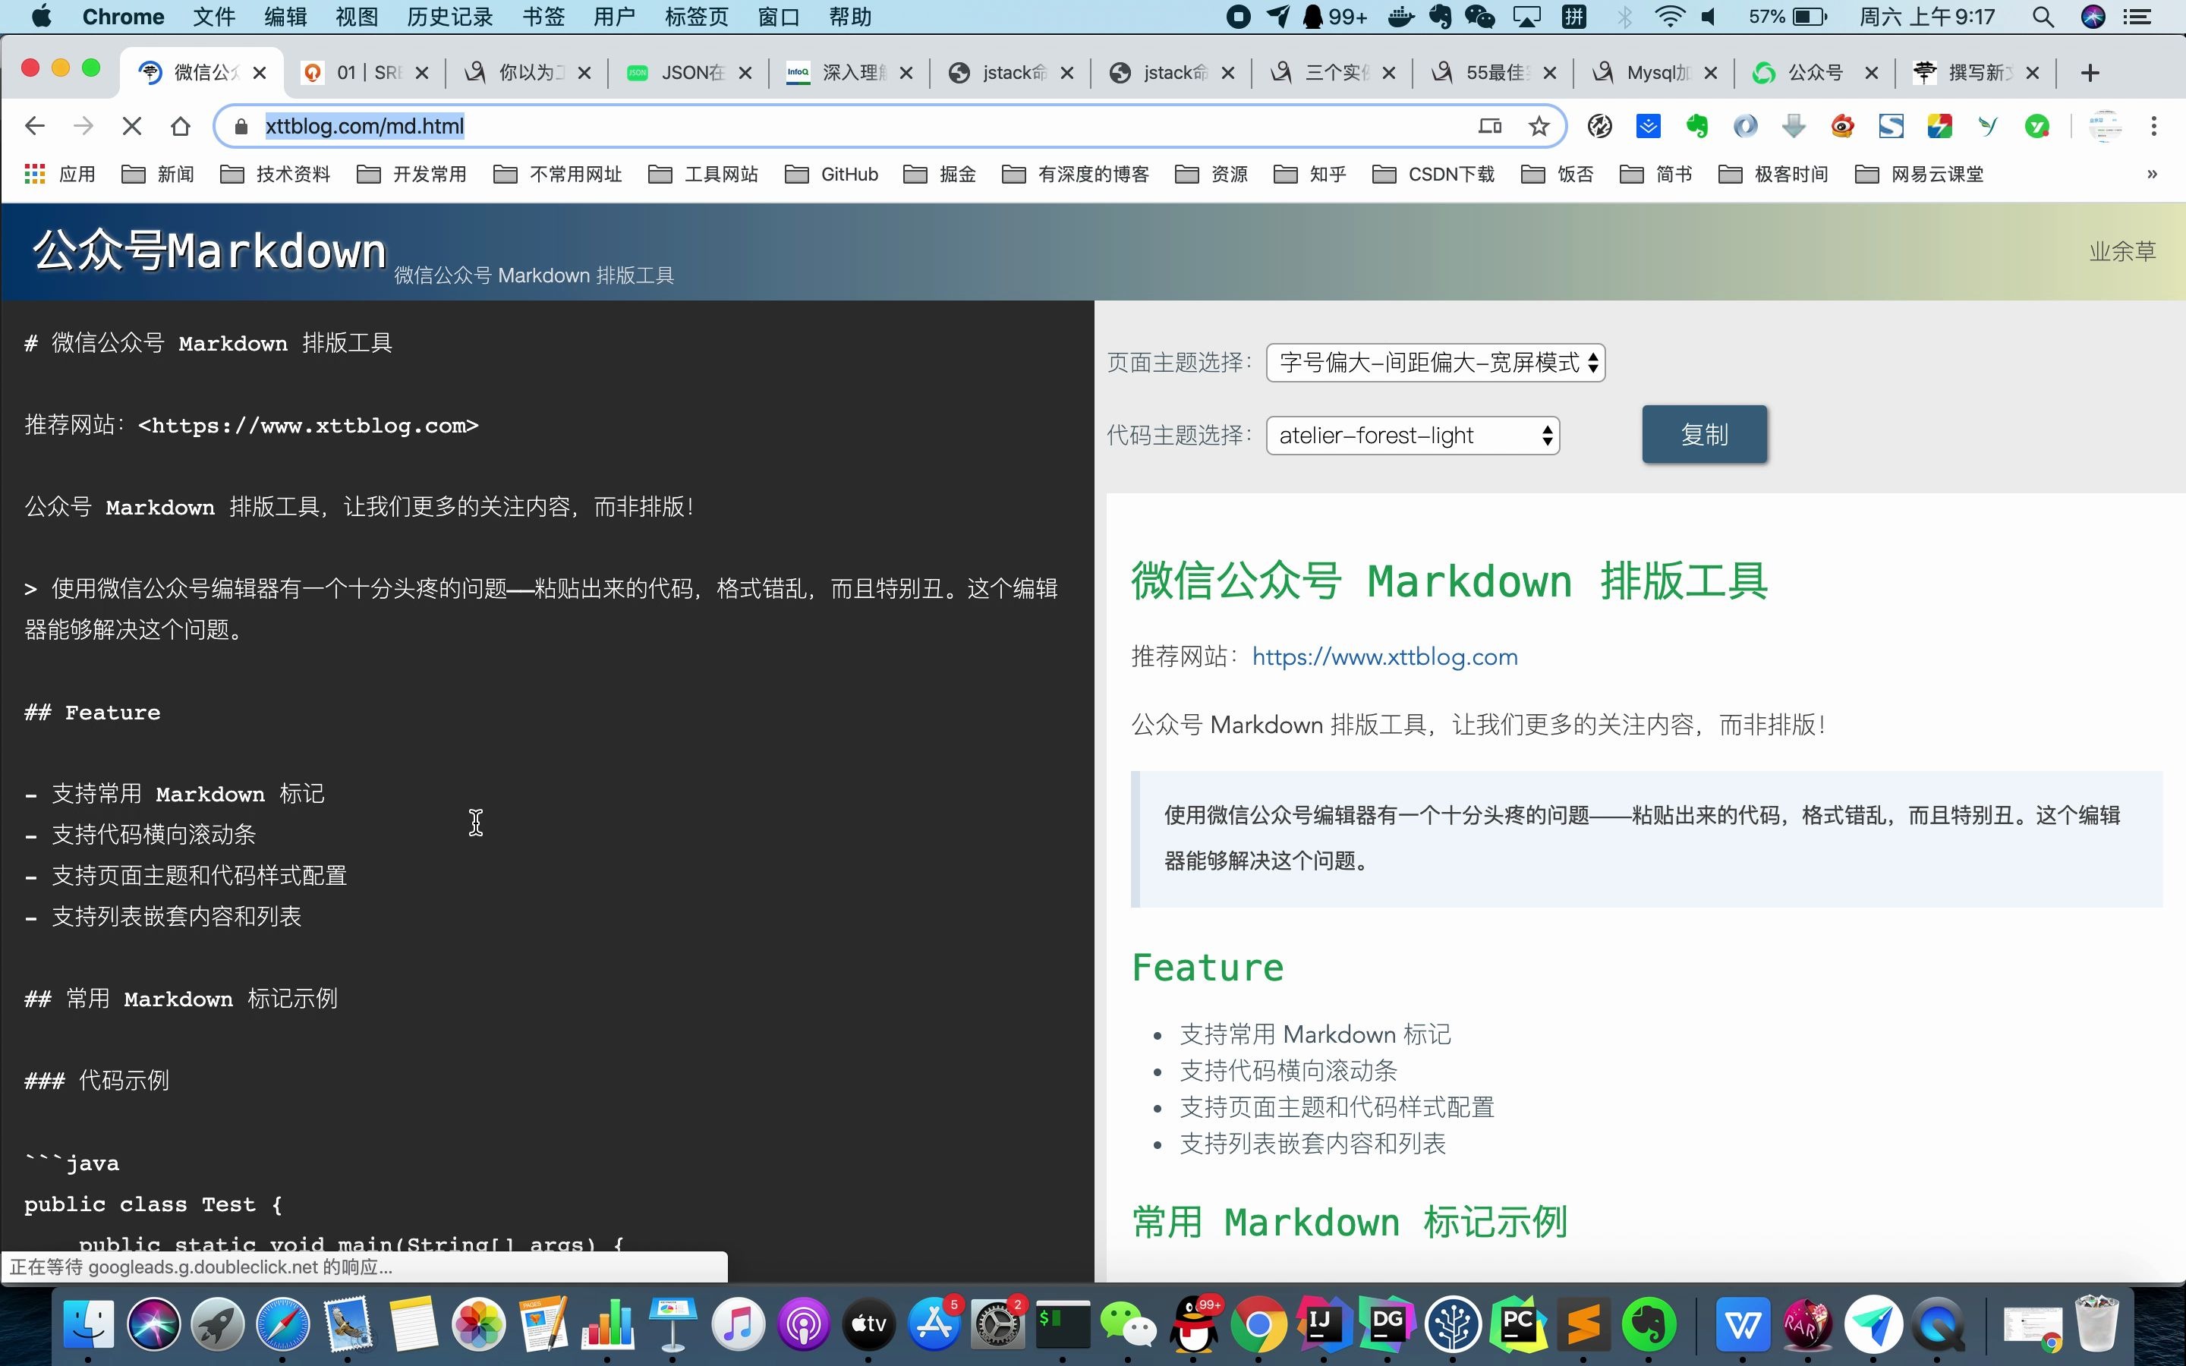2186x1366 pixels.
Task: Open the 技术资料 bookmark folder
Action: click(x=276, y=175)
